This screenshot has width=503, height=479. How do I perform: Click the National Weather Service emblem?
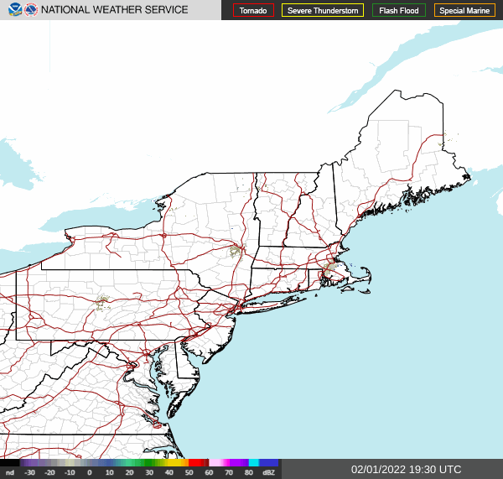(x=30, y=10)
